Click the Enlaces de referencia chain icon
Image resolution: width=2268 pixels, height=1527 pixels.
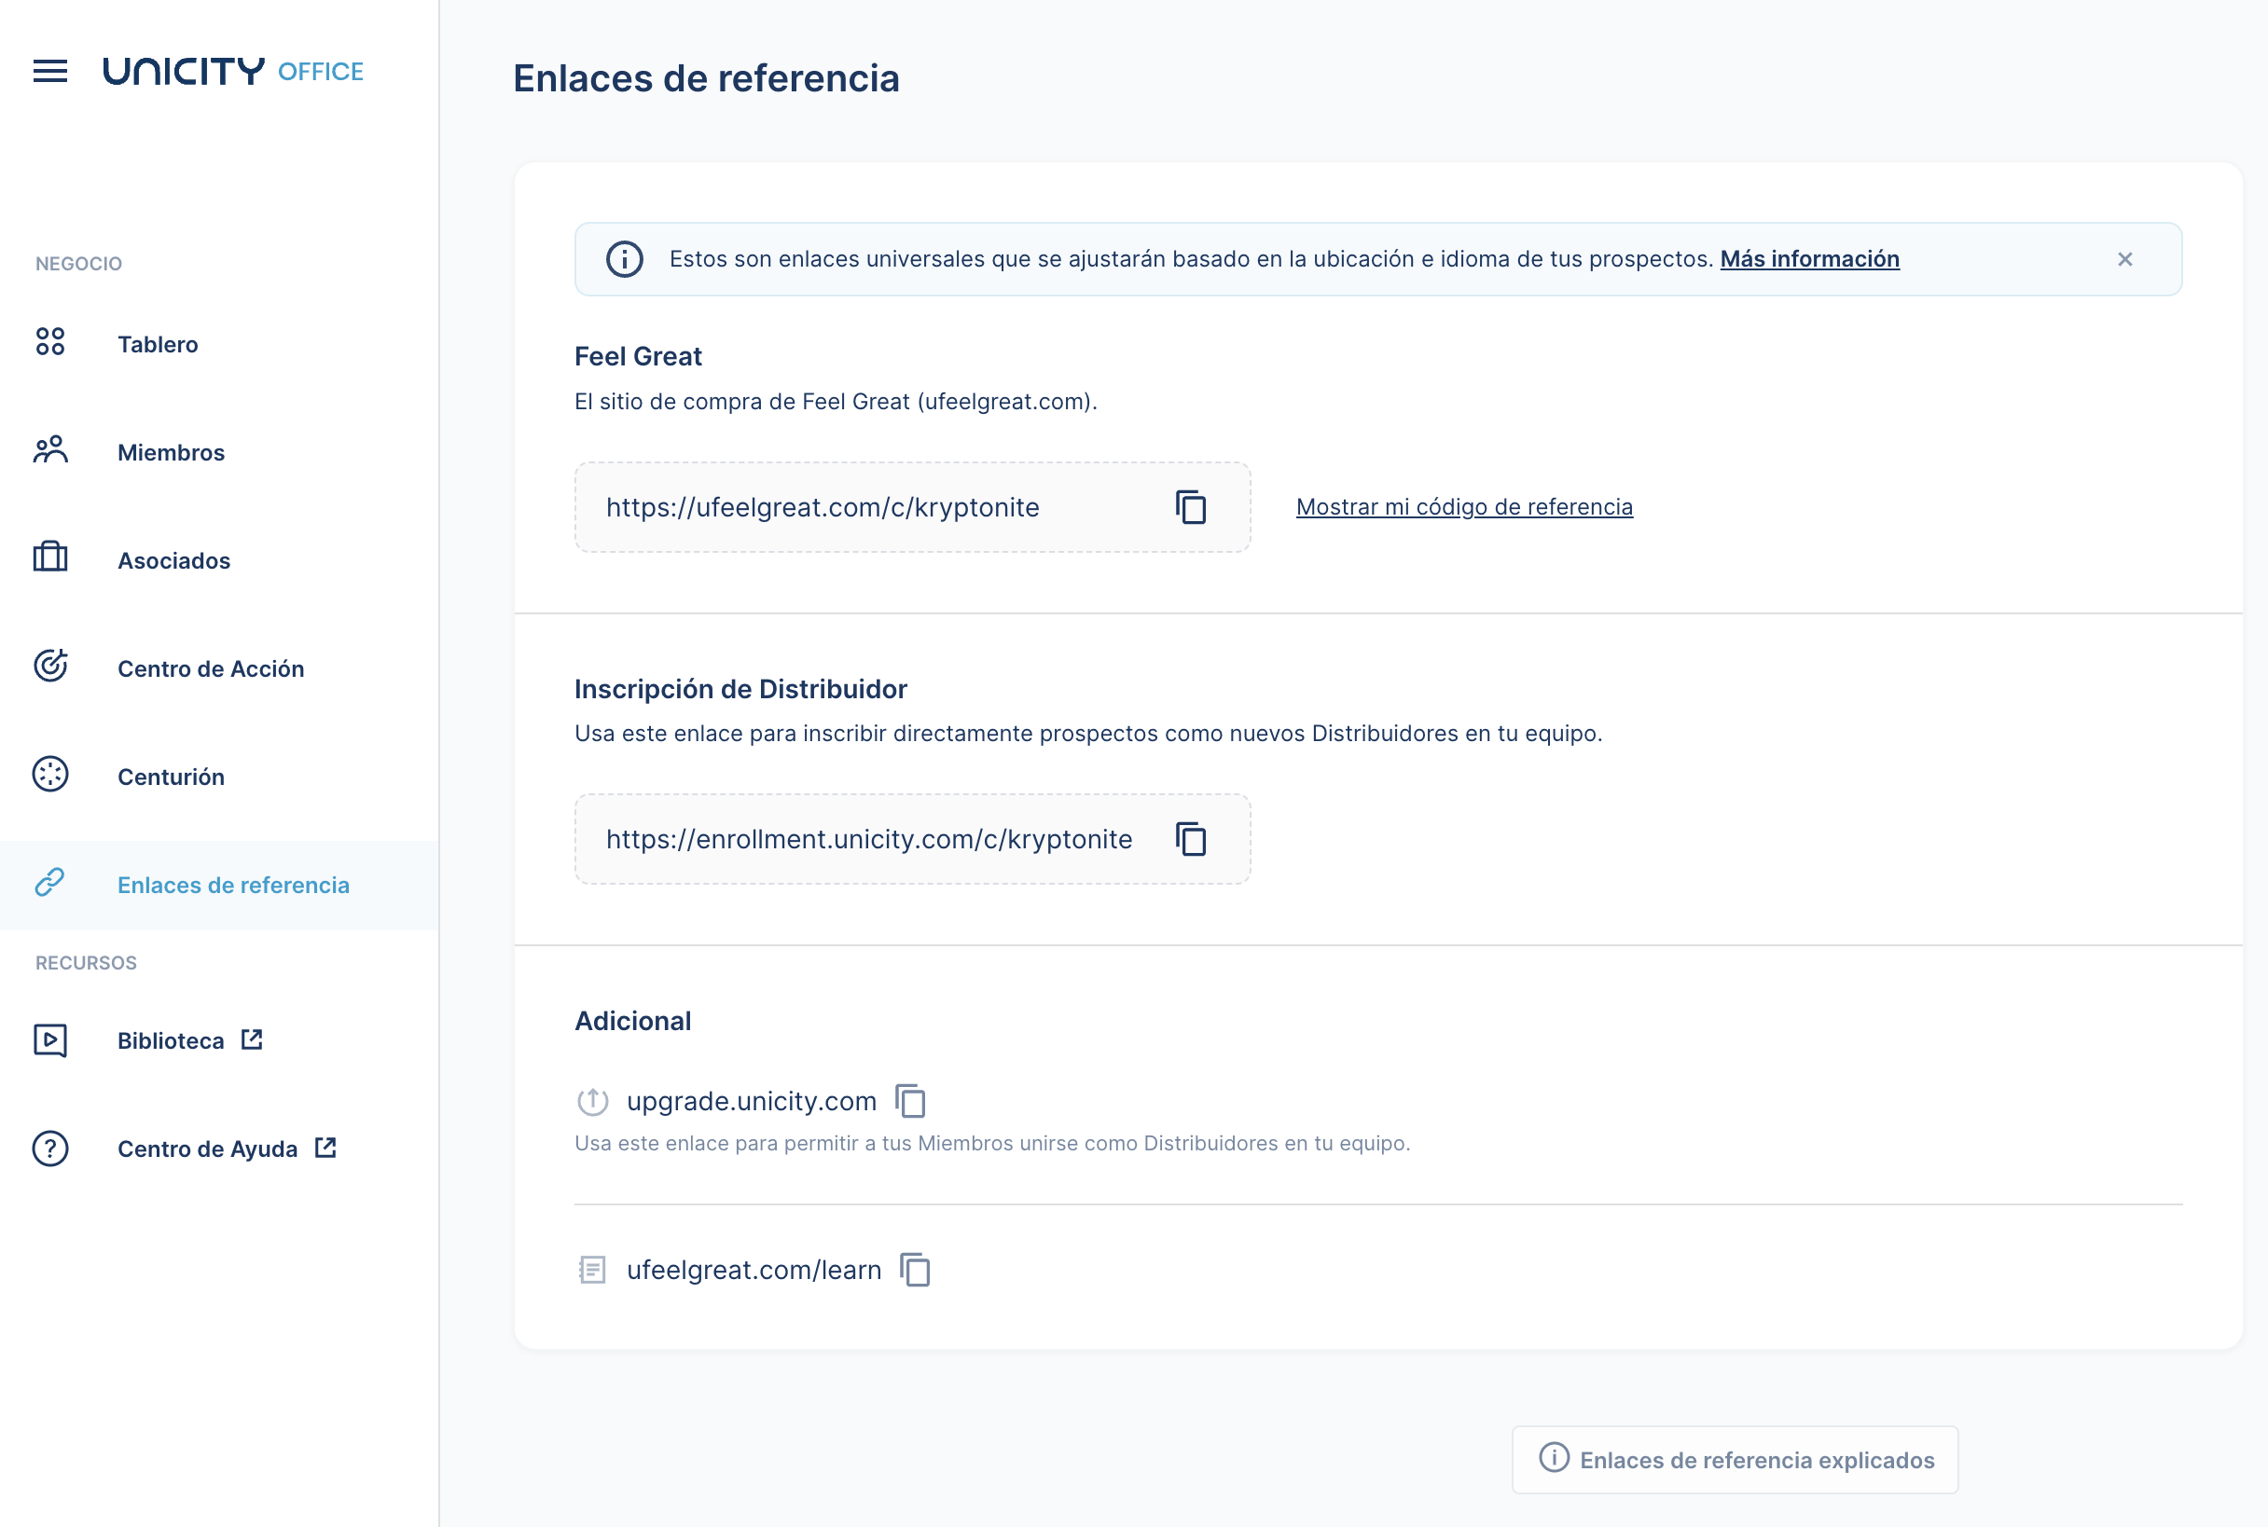click(x=49, y=882)
